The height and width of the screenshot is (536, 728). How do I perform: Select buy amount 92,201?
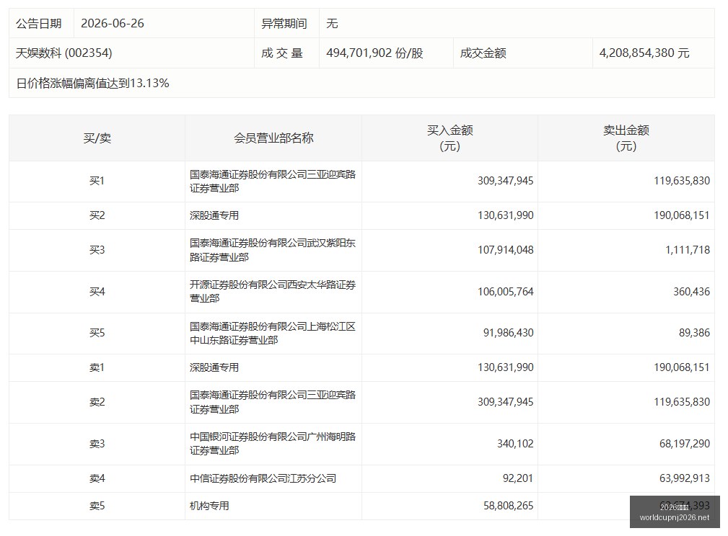(x=518, y=478)
